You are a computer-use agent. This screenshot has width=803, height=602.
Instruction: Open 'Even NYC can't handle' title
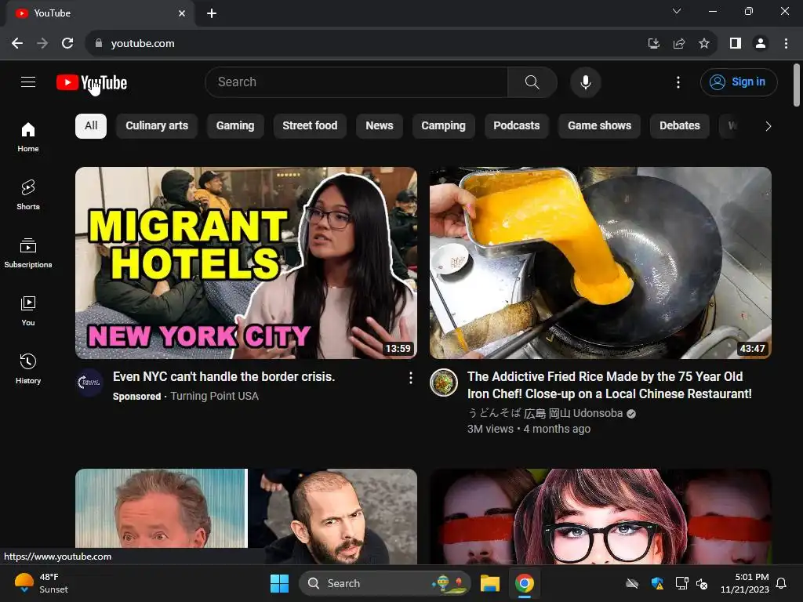[x=223, y=377]
